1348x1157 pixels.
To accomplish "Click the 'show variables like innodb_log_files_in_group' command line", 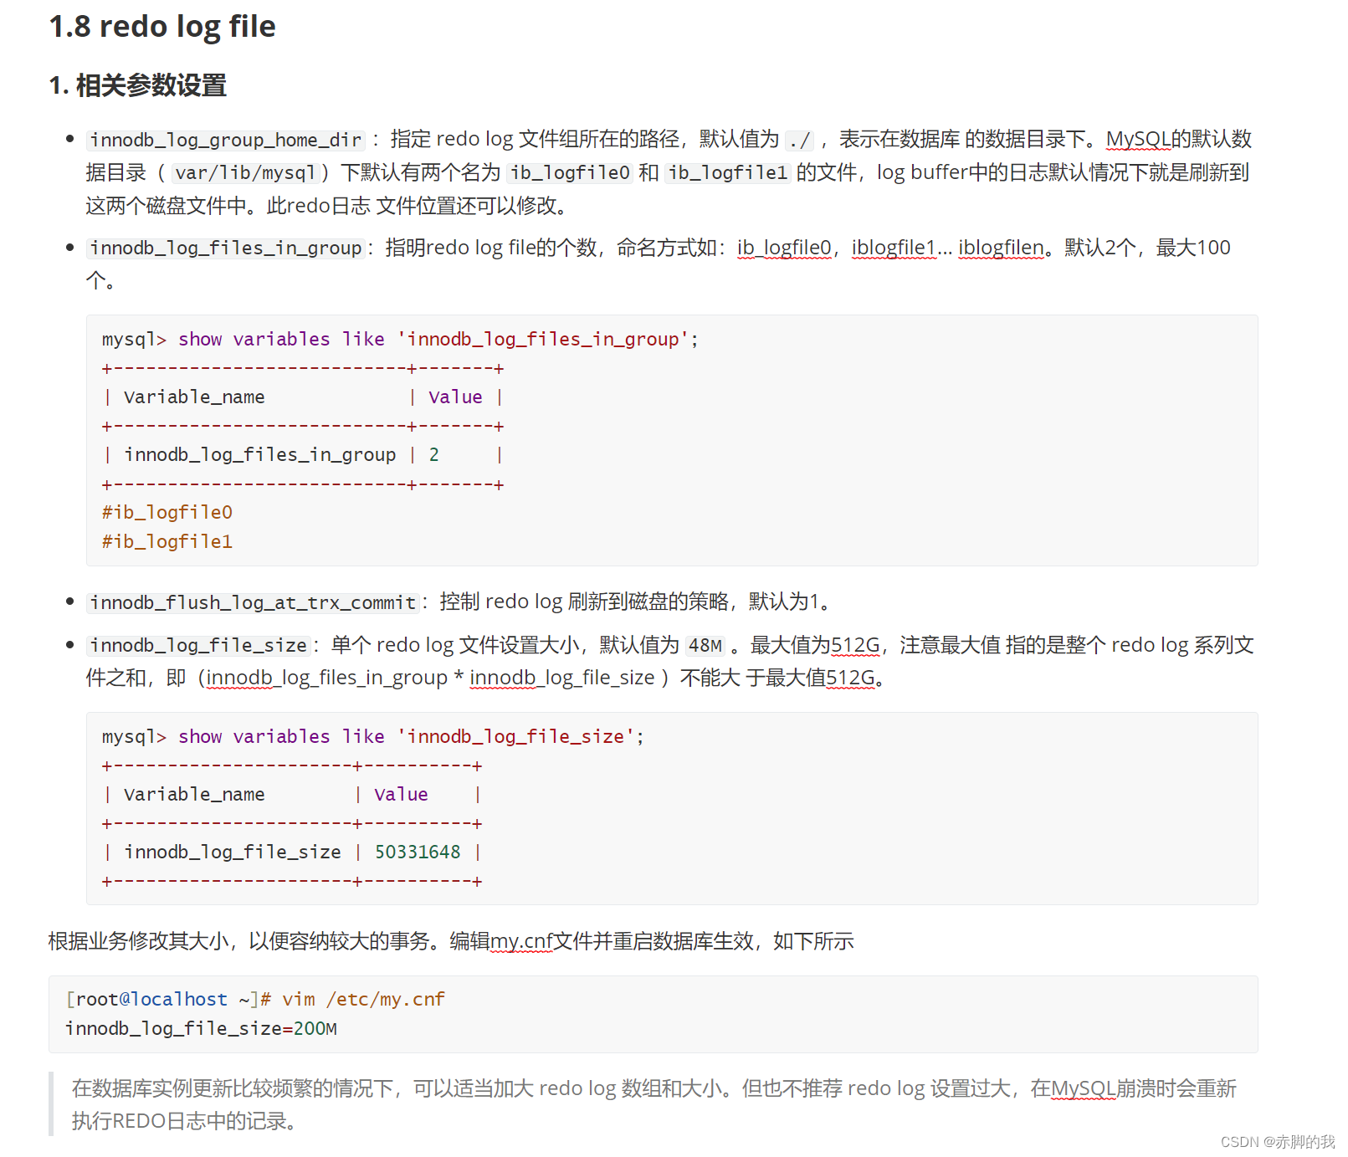I will tap(400, 340).
